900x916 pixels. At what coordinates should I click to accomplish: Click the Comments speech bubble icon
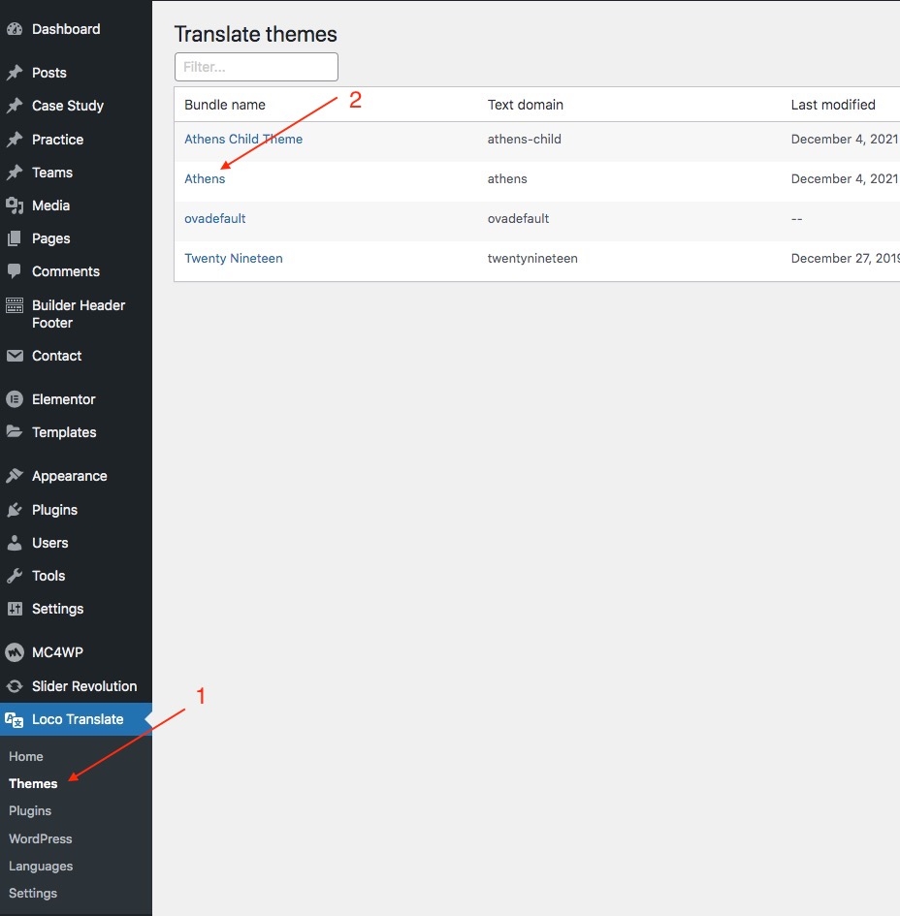pyautogui.click(x=15, y=271)
